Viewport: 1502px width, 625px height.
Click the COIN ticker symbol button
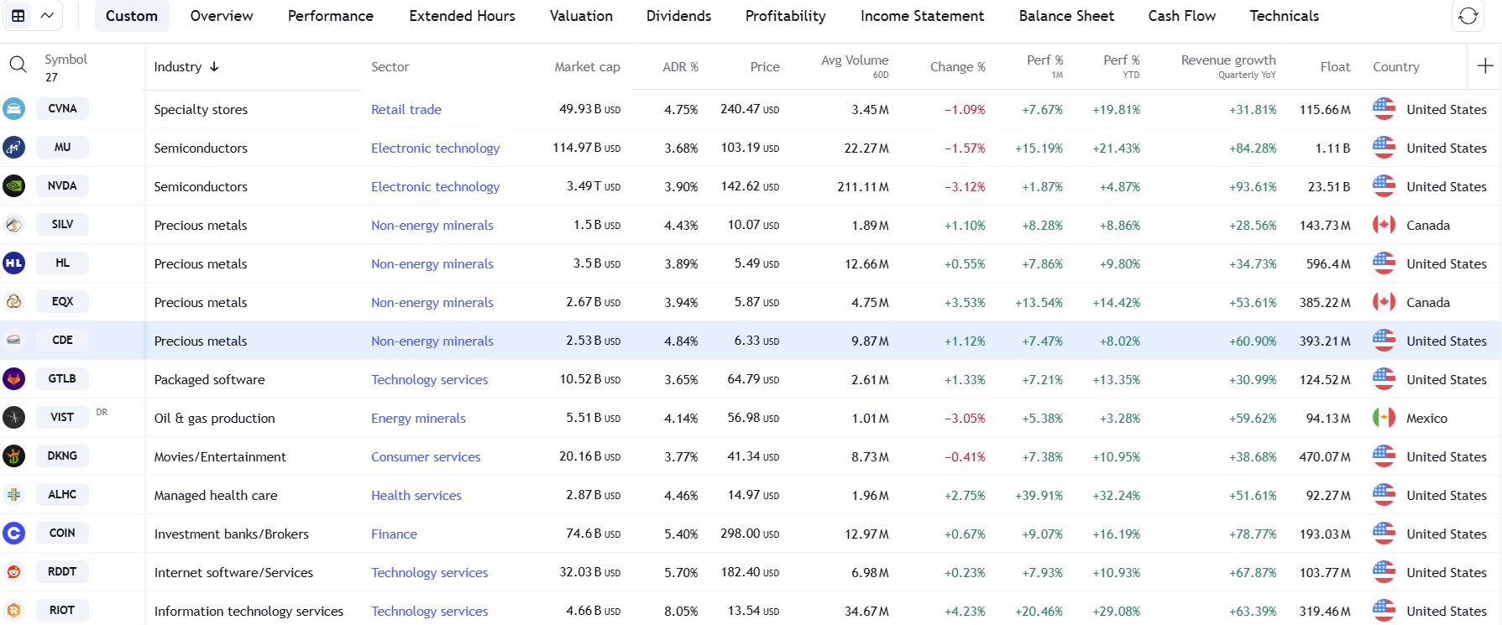click(62, 533)
